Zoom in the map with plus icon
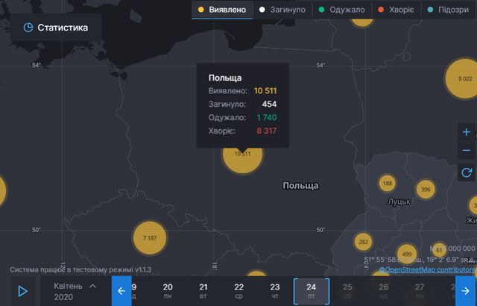The height and width of the screenshot is (306, 477). 467,132
